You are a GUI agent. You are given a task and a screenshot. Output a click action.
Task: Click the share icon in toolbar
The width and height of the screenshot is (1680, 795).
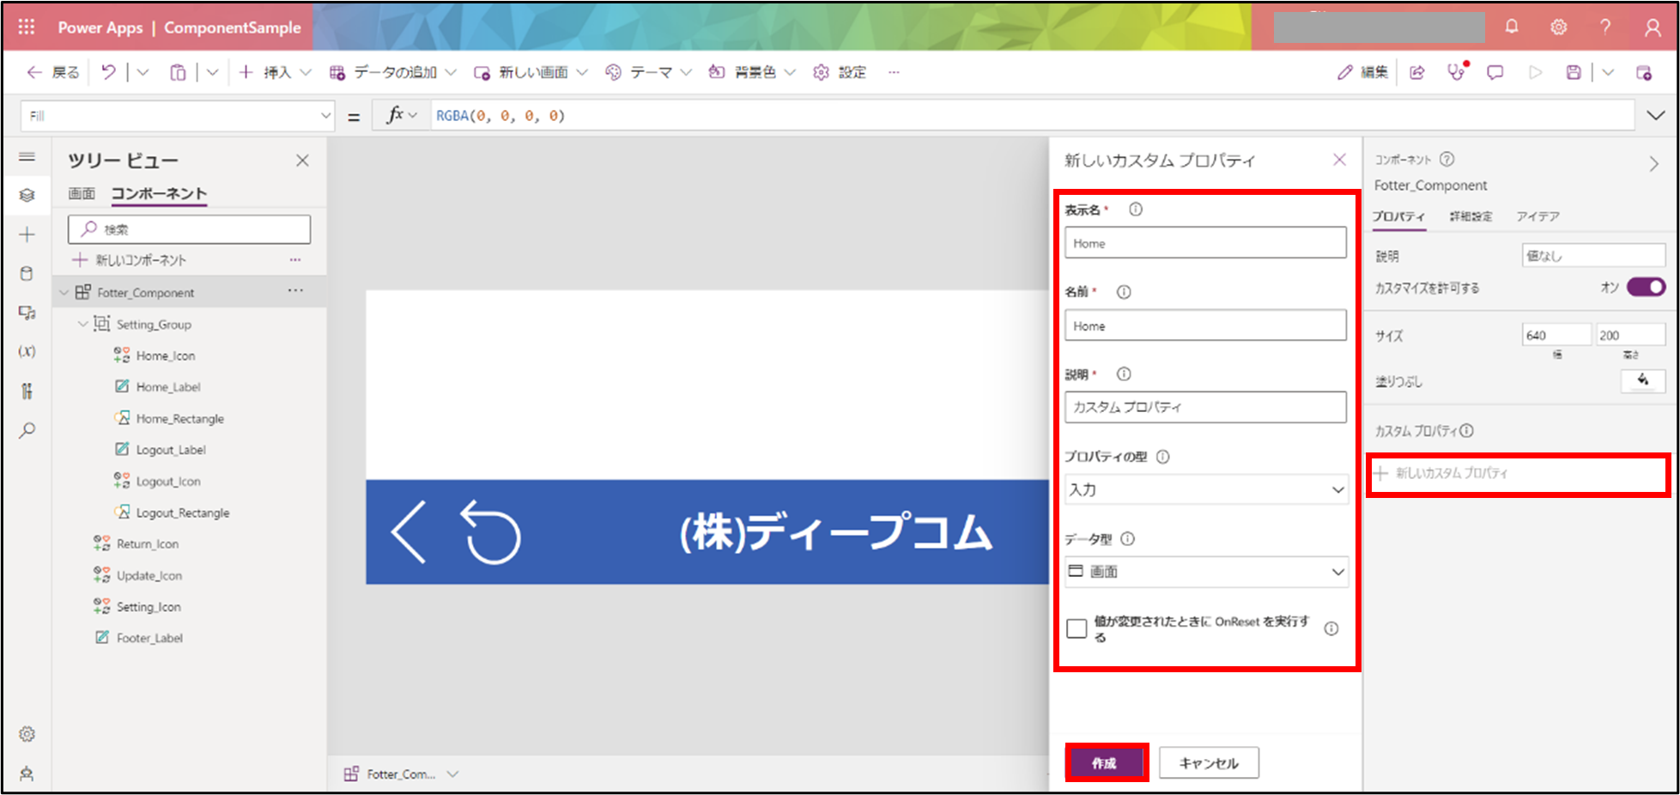[1417, 72]
